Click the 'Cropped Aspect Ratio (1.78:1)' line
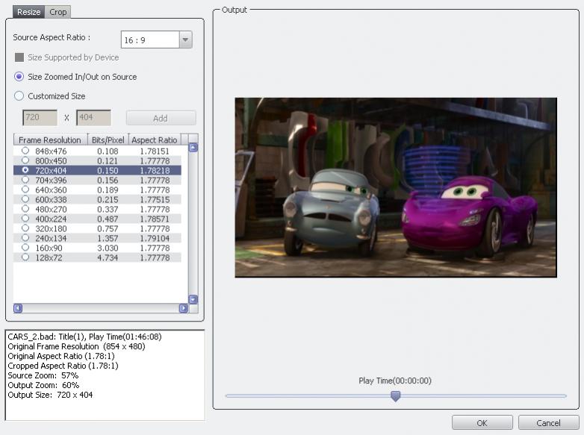Screen dimensions: 584x435 click(63, 366)
